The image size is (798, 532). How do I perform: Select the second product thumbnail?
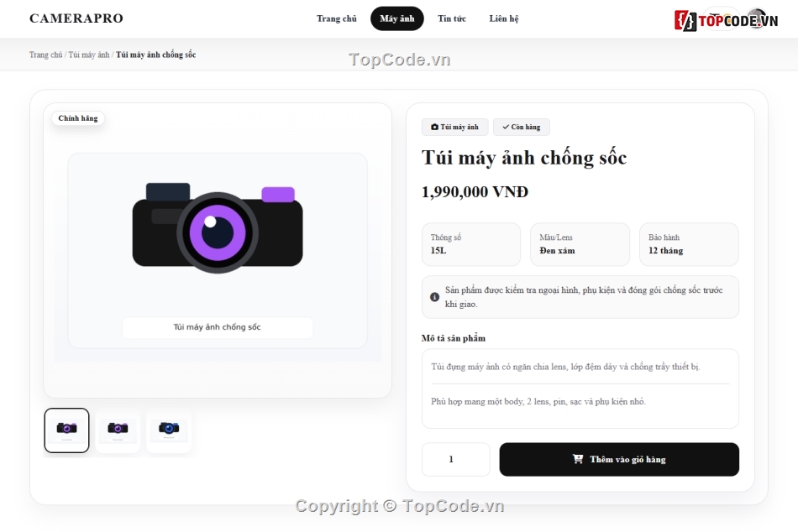click(118, 430)
